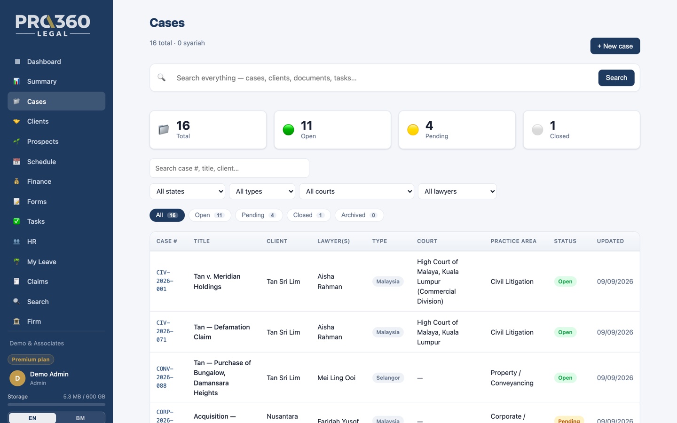Click the Finance money bag icon
This screenshot has width=677, height=423.
17,181
